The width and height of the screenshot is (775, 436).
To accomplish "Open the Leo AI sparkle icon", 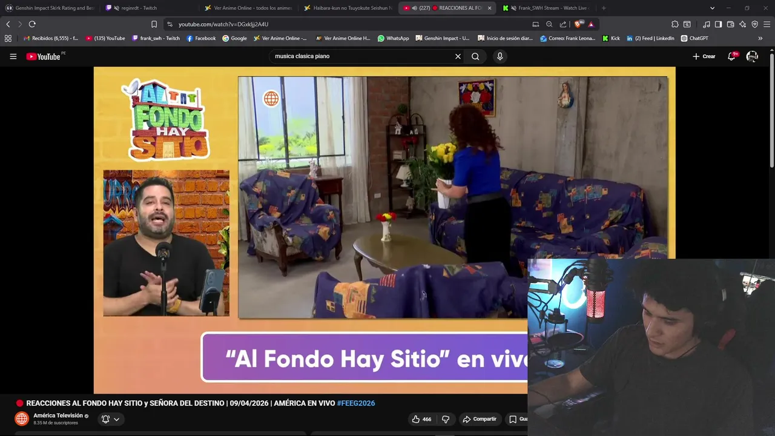I will coord(743,24).
